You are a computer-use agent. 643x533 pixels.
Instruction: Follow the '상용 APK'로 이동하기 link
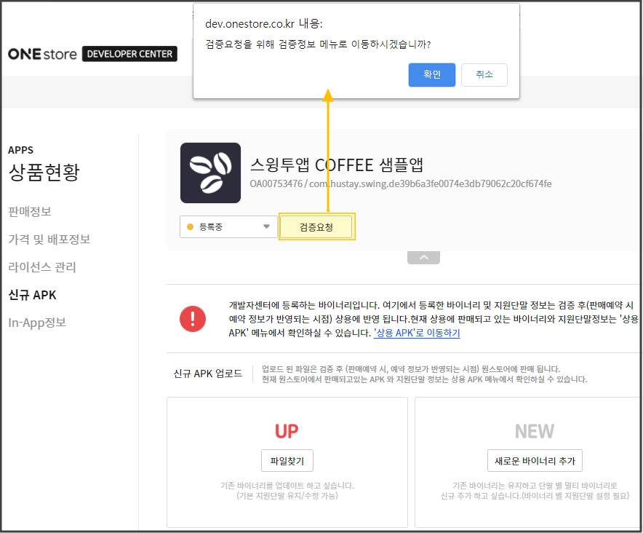pyautogui.click(x=417, y=333)
